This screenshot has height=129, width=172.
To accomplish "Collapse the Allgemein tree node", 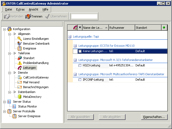I will (x=10, y=34).
